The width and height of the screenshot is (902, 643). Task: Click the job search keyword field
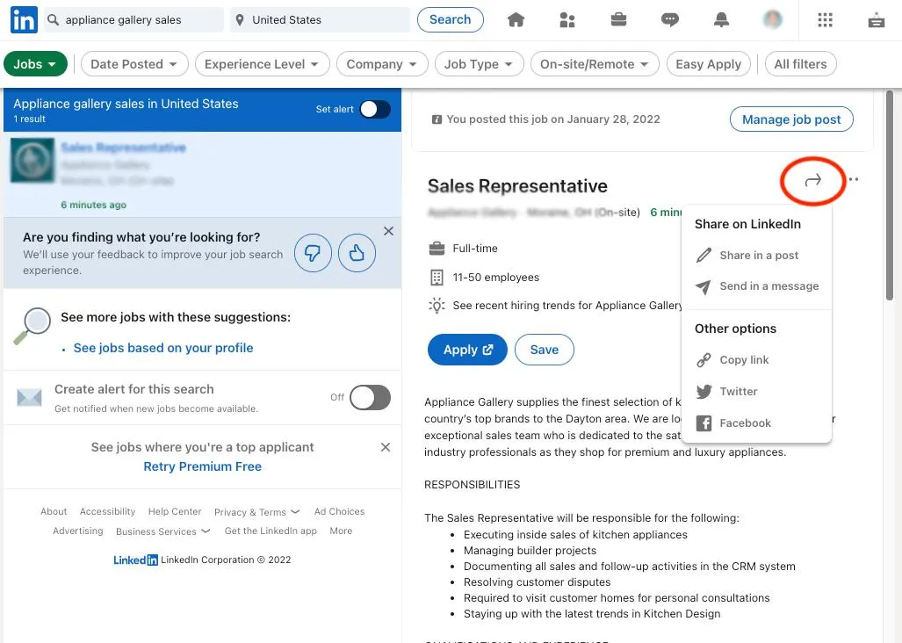click(x=133, y=19)
